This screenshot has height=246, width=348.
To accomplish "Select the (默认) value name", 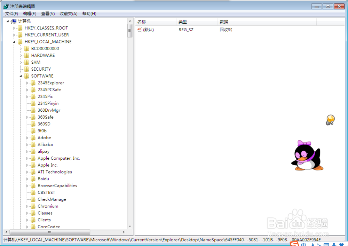I will point(149,30).
